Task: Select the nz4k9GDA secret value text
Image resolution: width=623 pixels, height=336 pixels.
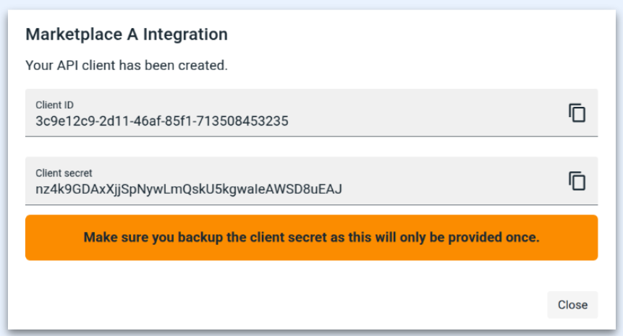Action: coord(188,189)
